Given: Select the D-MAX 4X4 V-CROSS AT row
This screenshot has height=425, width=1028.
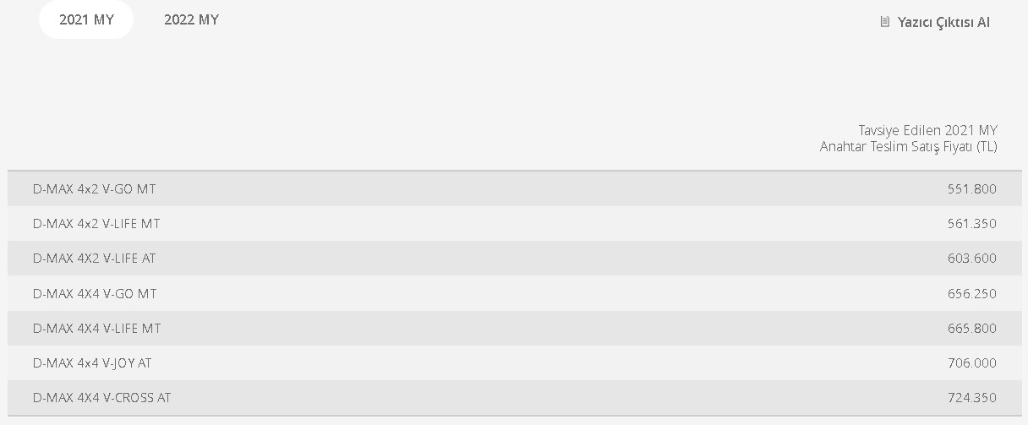Looking at the screenshot, I should (x=514, y=397).
